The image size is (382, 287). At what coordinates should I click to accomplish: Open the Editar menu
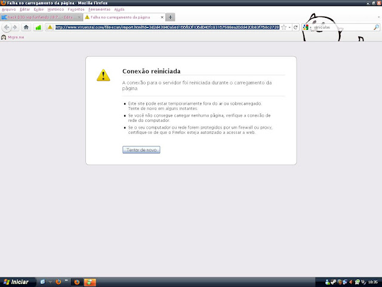[24, 10]
